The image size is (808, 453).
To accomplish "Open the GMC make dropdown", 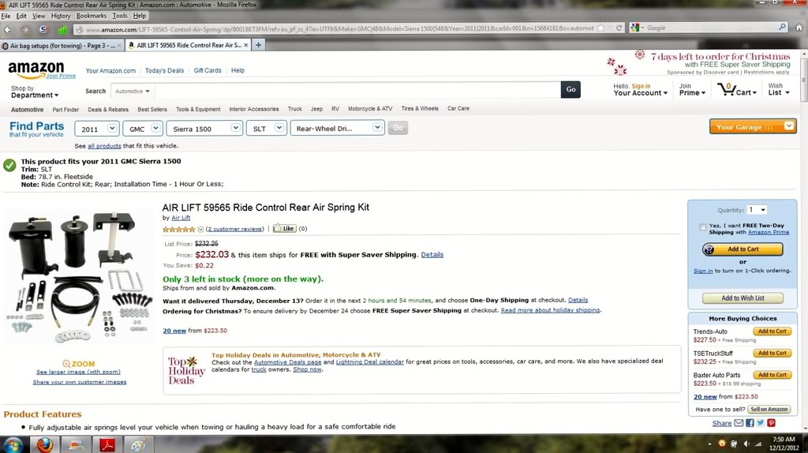I will [143, 129].
